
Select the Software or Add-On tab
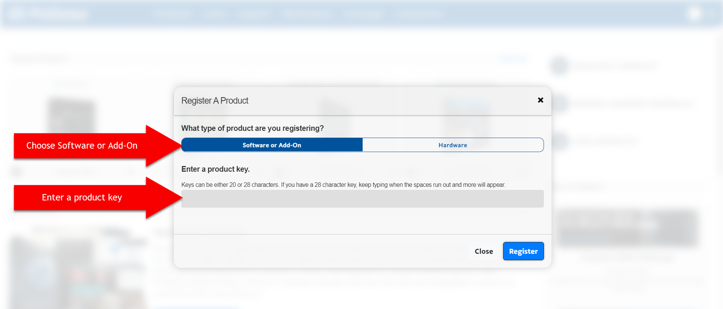(271, 145)
